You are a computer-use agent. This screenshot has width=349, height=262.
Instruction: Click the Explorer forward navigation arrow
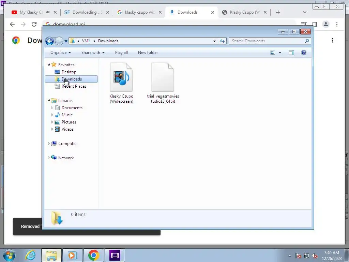[x=59, y=41]
